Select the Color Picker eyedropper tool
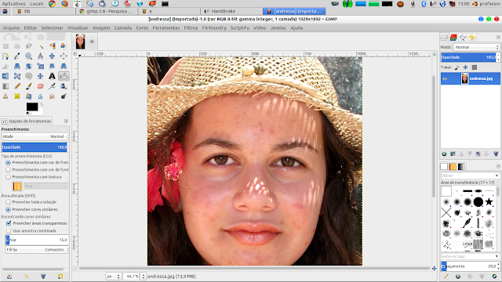 [x=17, y=56]
